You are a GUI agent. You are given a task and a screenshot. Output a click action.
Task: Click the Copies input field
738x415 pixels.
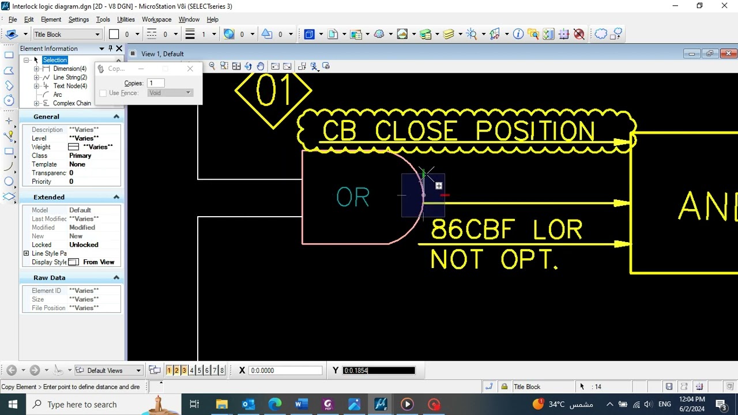(156, 83)
